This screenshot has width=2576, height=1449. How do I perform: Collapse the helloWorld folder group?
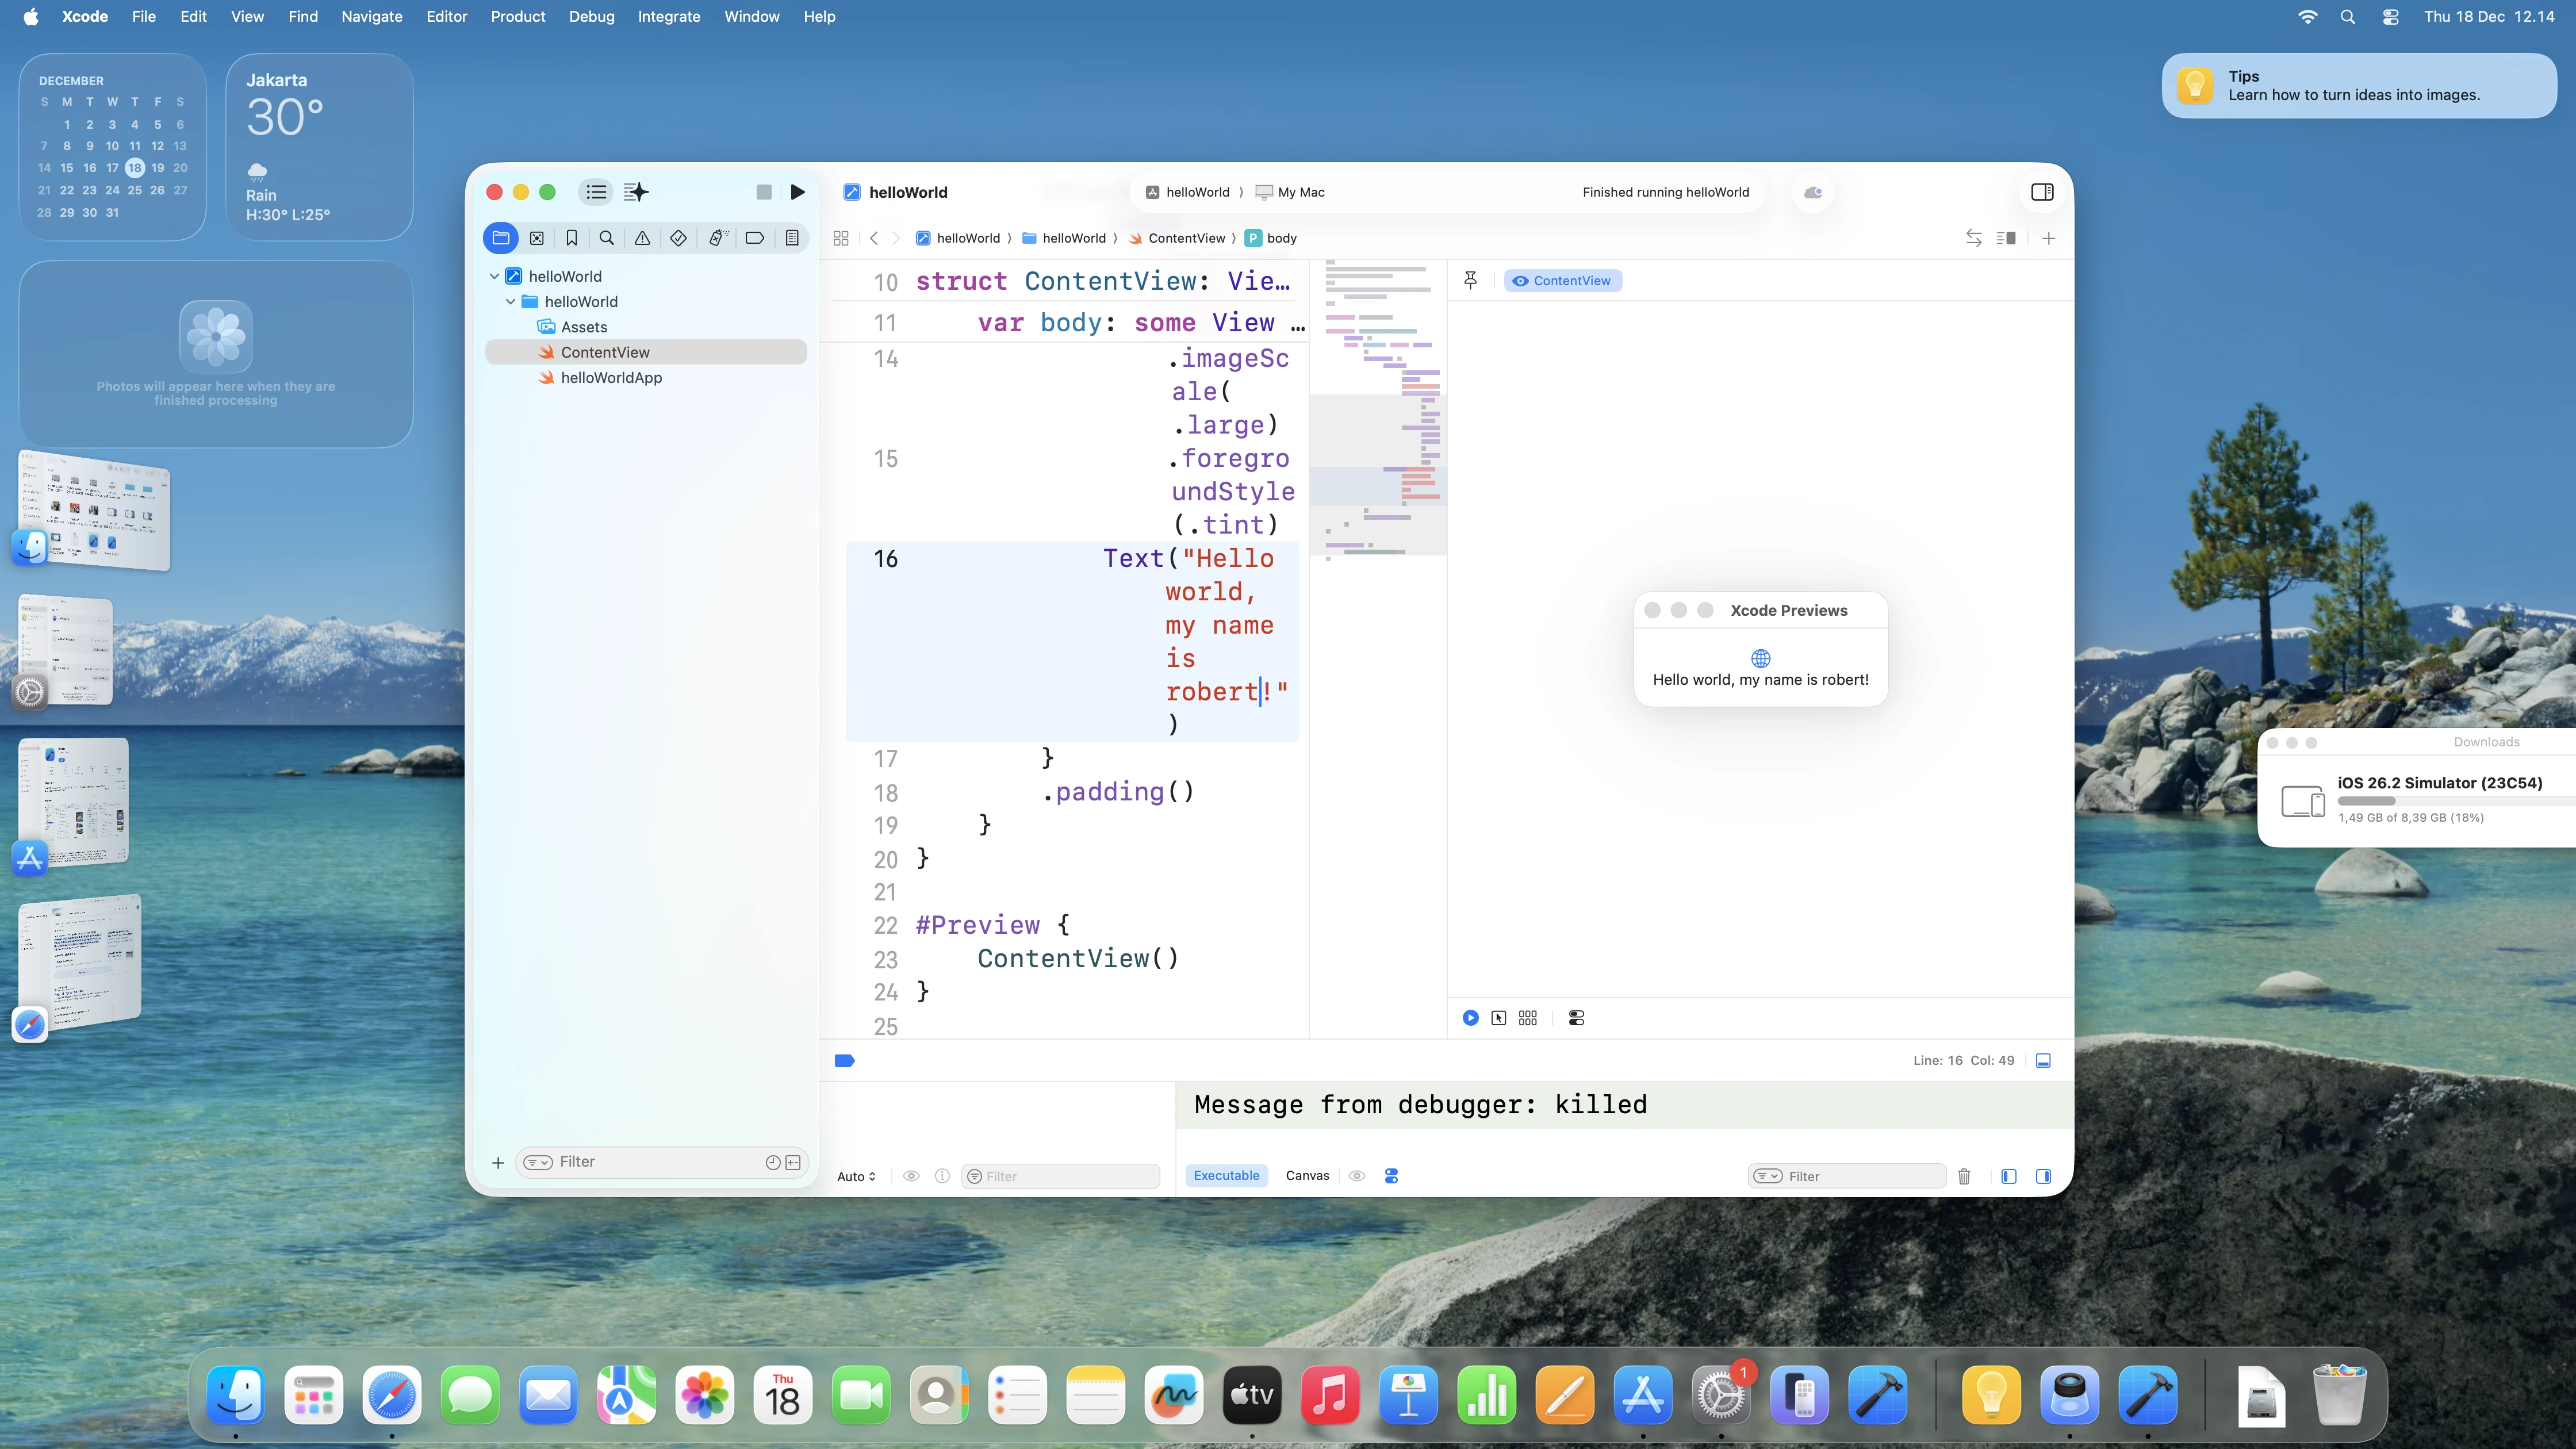pos(510,301)
